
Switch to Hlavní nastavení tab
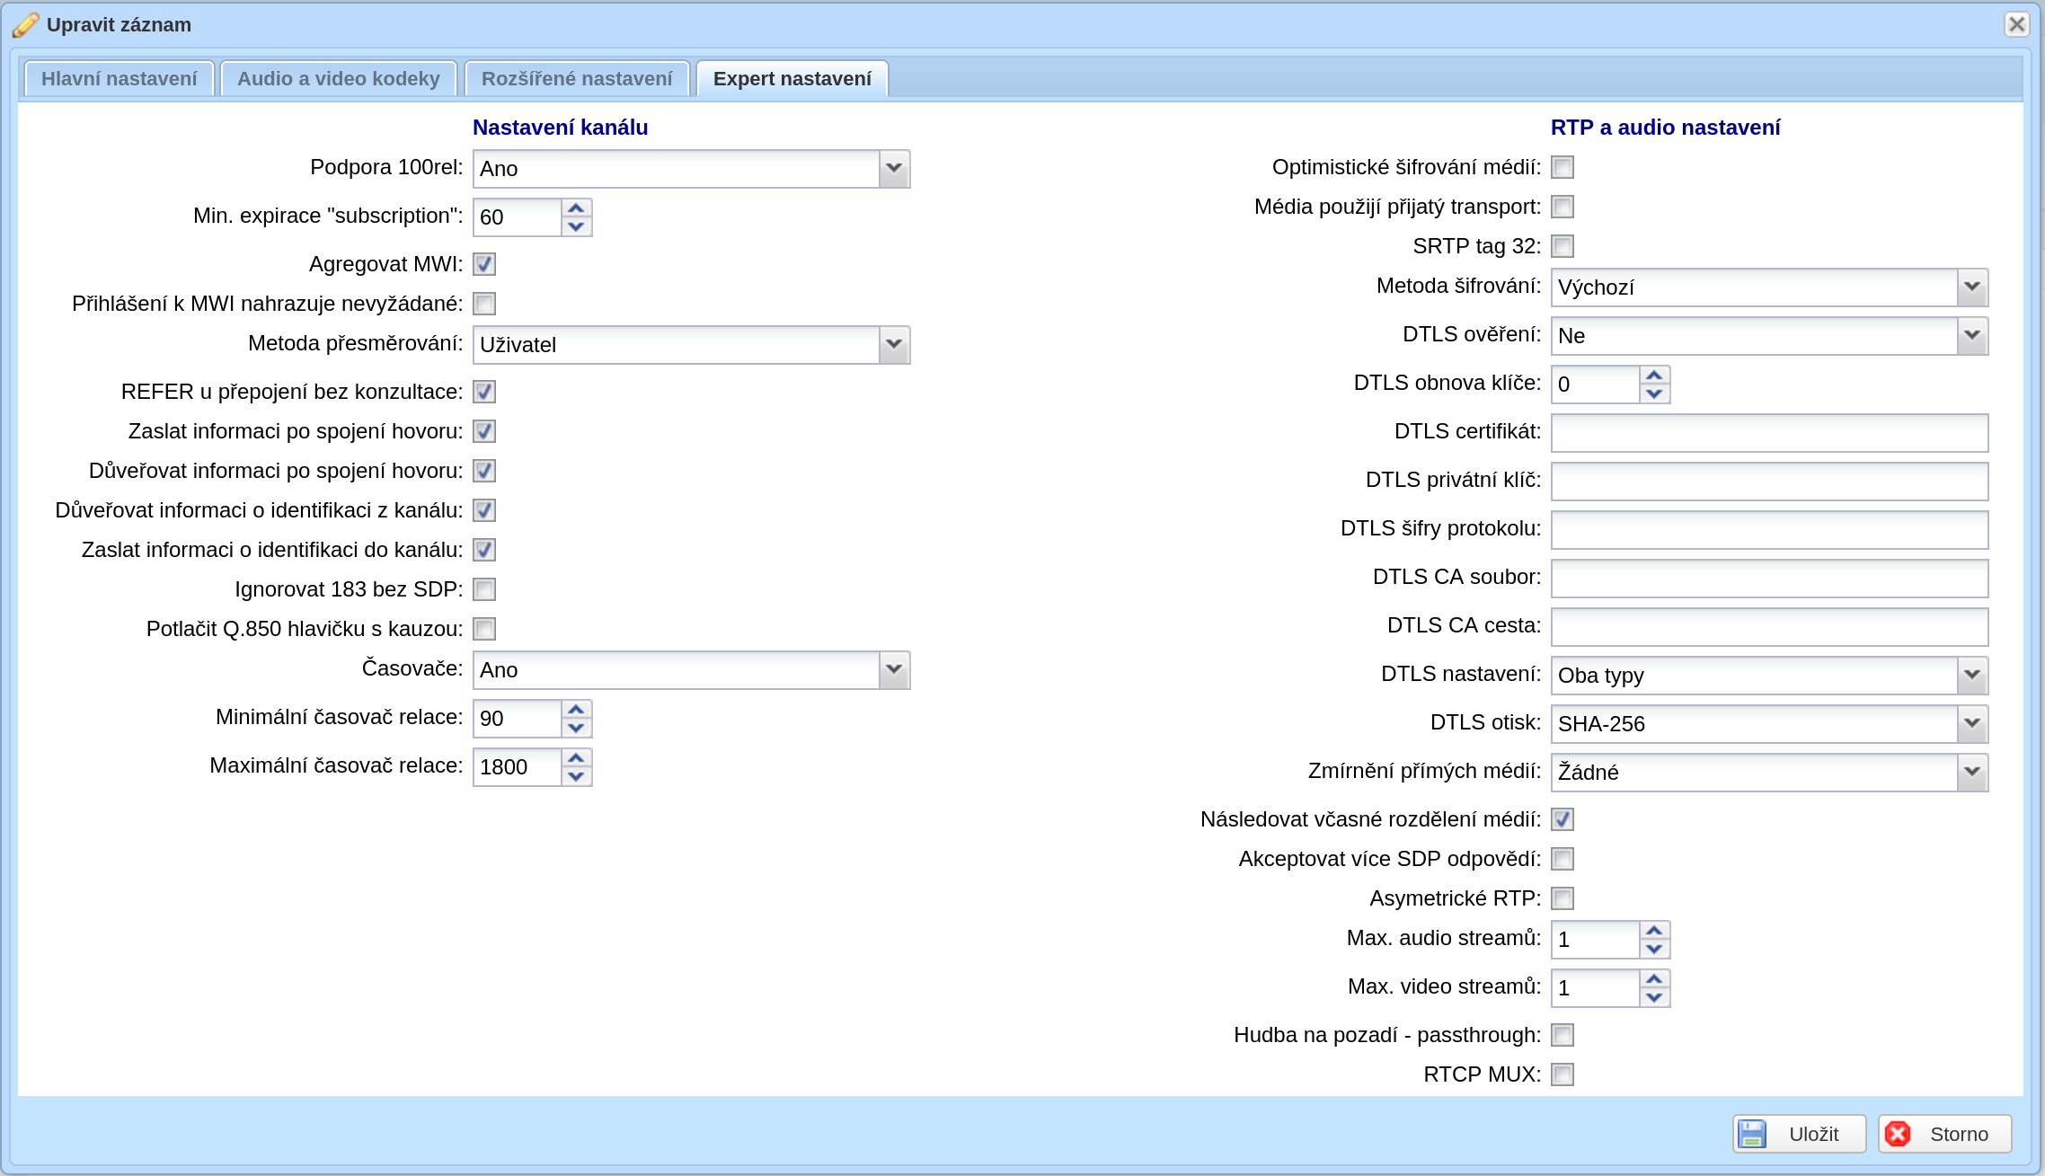pos(120,79)
